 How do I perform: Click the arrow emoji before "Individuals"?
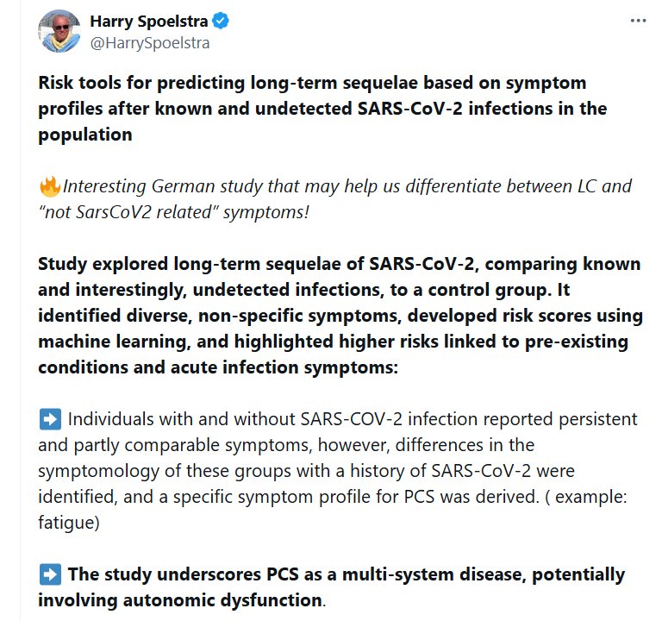pyautogui.click(x=50, y=419)
